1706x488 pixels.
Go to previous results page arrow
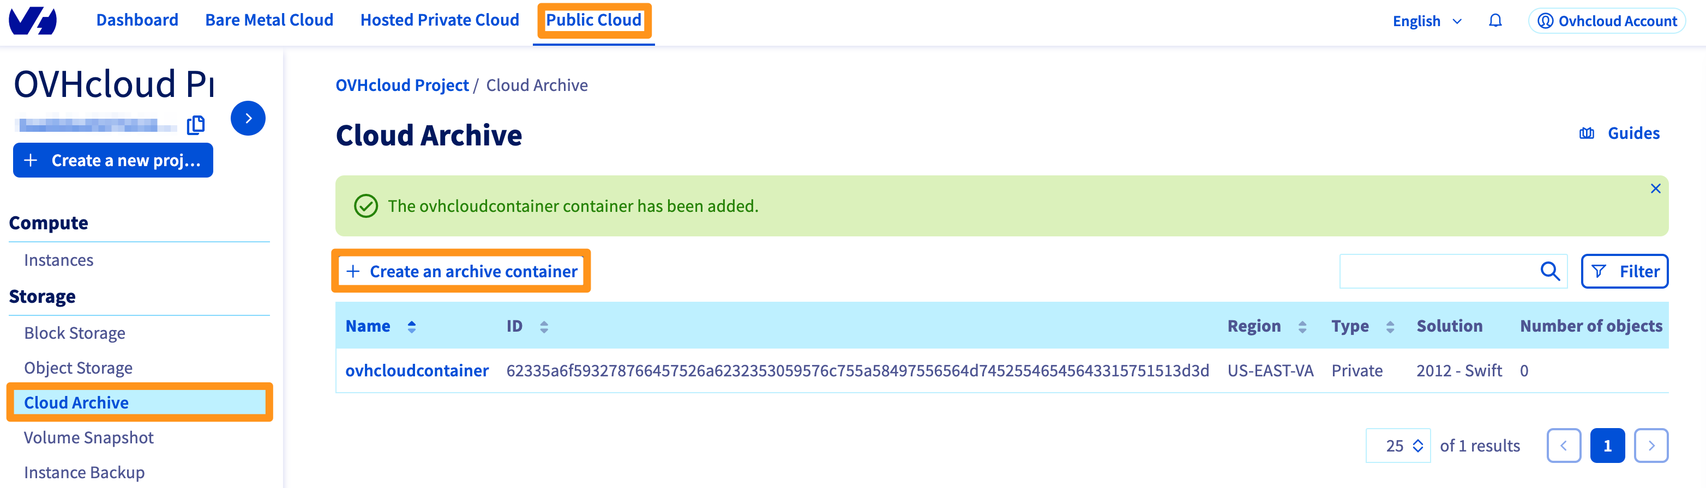[1564, 446]
